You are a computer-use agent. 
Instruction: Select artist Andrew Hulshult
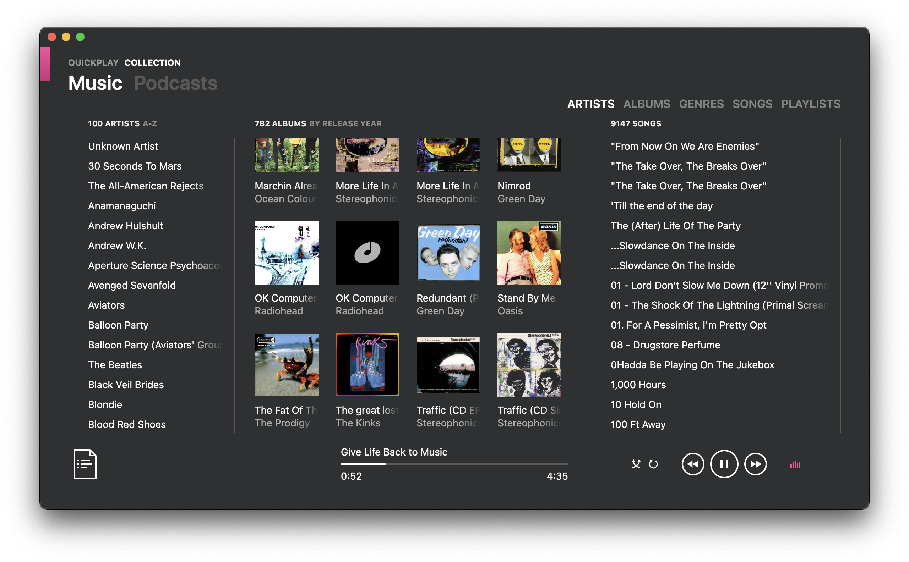(x=126, y=226)
